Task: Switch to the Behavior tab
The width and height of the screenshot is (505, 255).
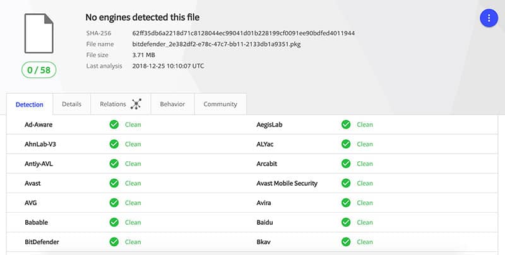Action: point(172,104)
